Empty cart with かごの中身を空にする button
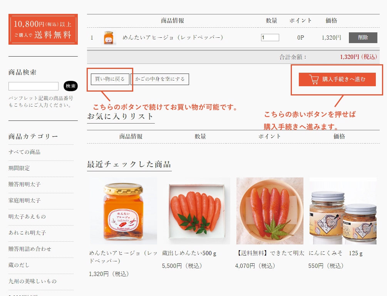 (160, 79)
